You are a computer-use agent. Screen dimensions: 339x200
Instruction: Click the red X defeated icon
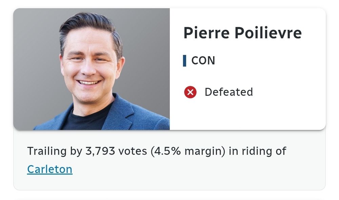(190, 92)
